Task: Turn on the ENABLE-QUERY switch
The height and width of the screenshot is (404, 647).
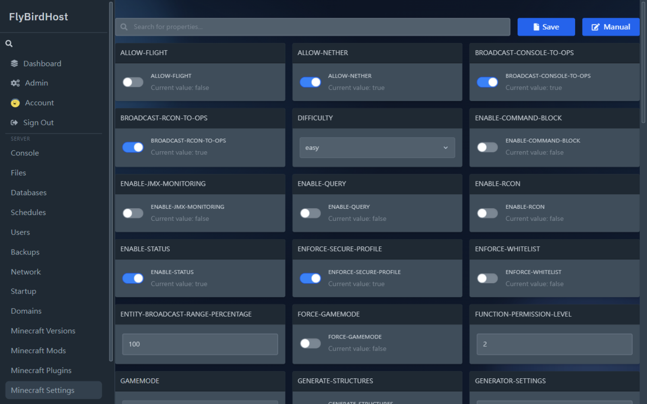Action: pyautogui.click(x=310, y=213)
